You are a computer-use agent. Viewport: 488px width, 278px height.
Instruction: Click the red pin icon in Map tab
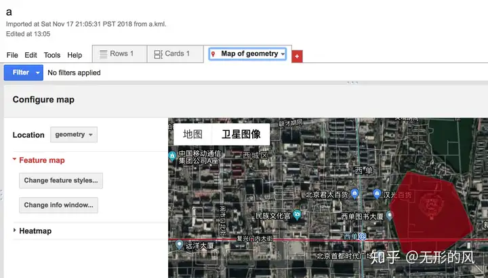coord(213,54)
